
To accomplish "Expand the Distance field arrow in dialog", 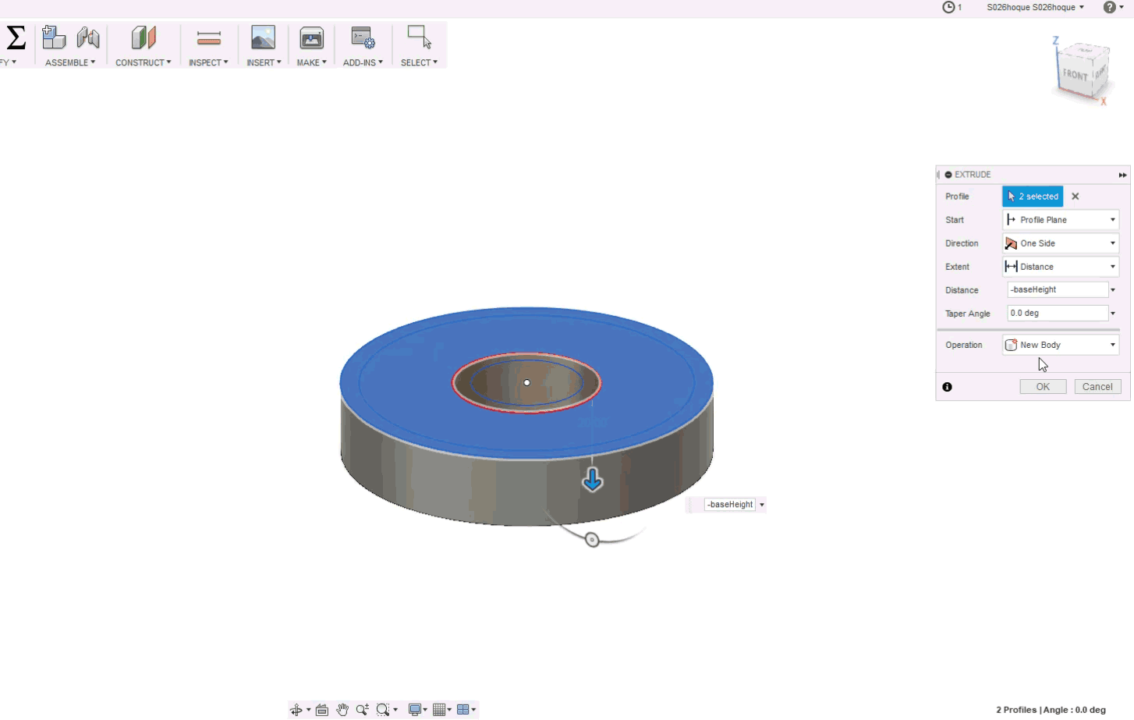I will click(1113, 290).
